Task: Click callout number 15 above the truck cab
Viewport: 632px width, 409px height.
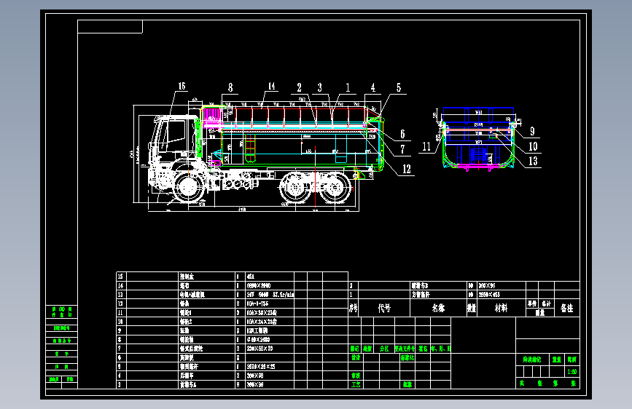Action: coord(182,86)
